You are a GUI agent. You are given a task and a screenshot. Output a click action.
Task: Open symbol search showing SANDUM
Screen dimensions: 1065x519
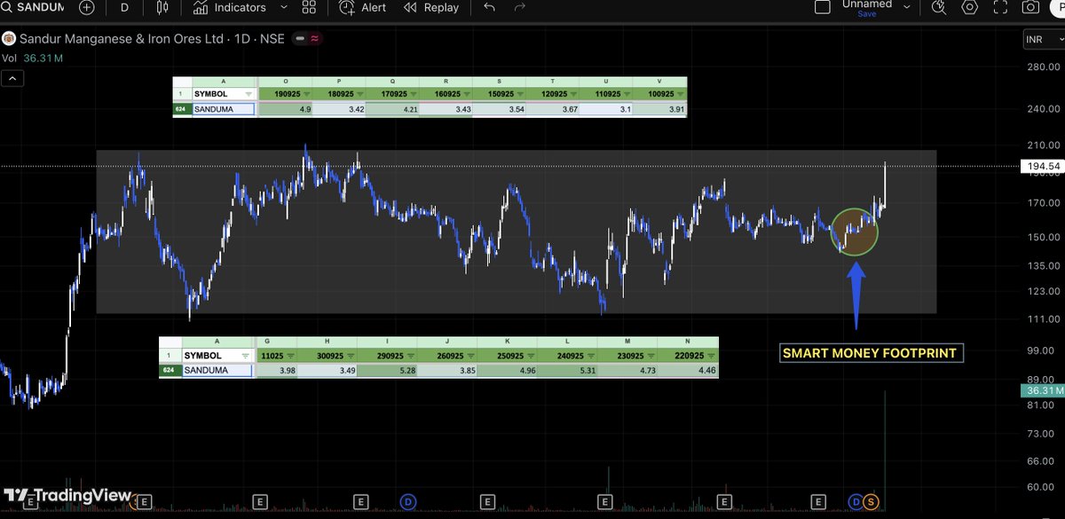pyautogui.click(x=34, y=7)
